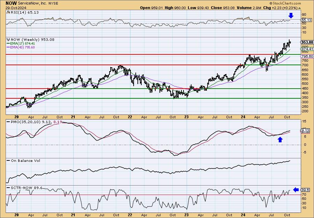
Task: Click the Close 953.08 header value
Action: coord(223,8)
